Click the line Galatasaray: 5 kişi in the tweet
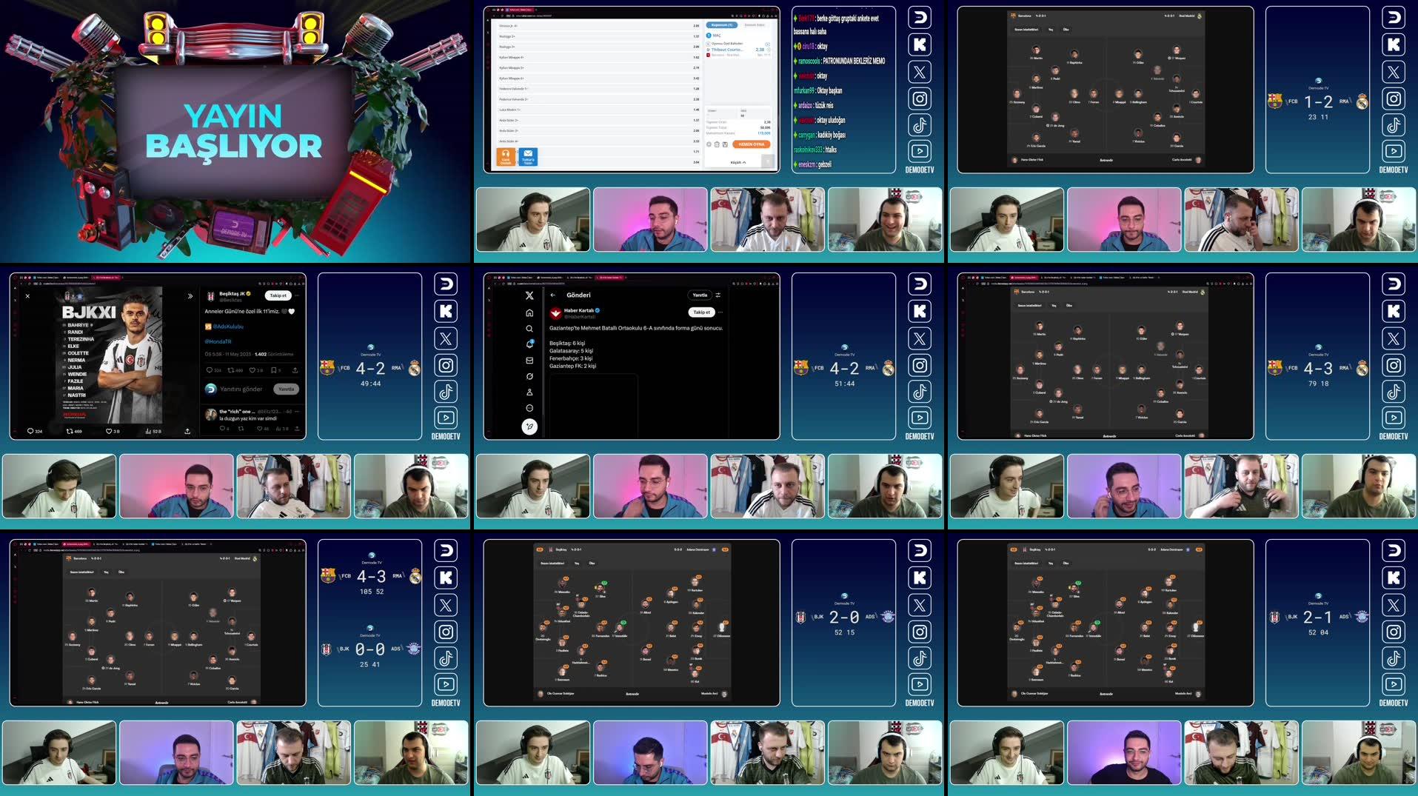 (x=571, y=351)
